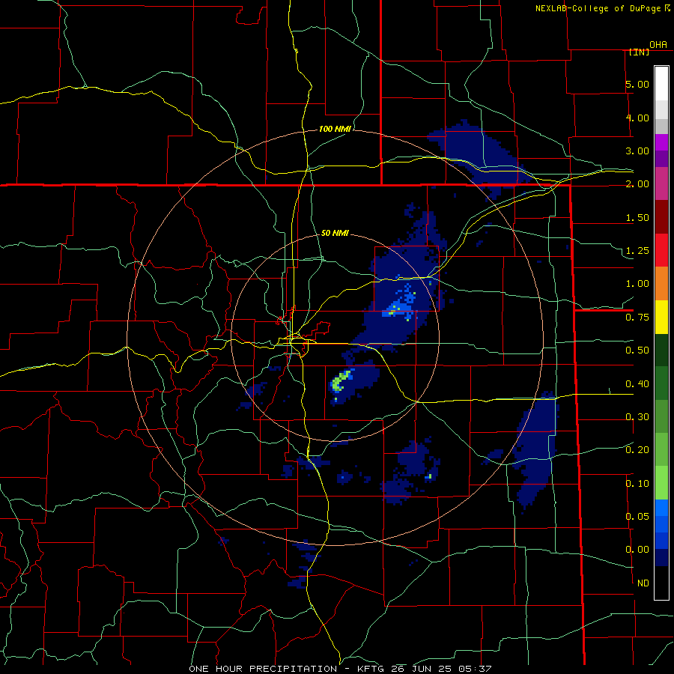The height and width of the screenshot is (674, 674).
Task: Select the 0.10 legend value
Action: click(x=637, y=484)
